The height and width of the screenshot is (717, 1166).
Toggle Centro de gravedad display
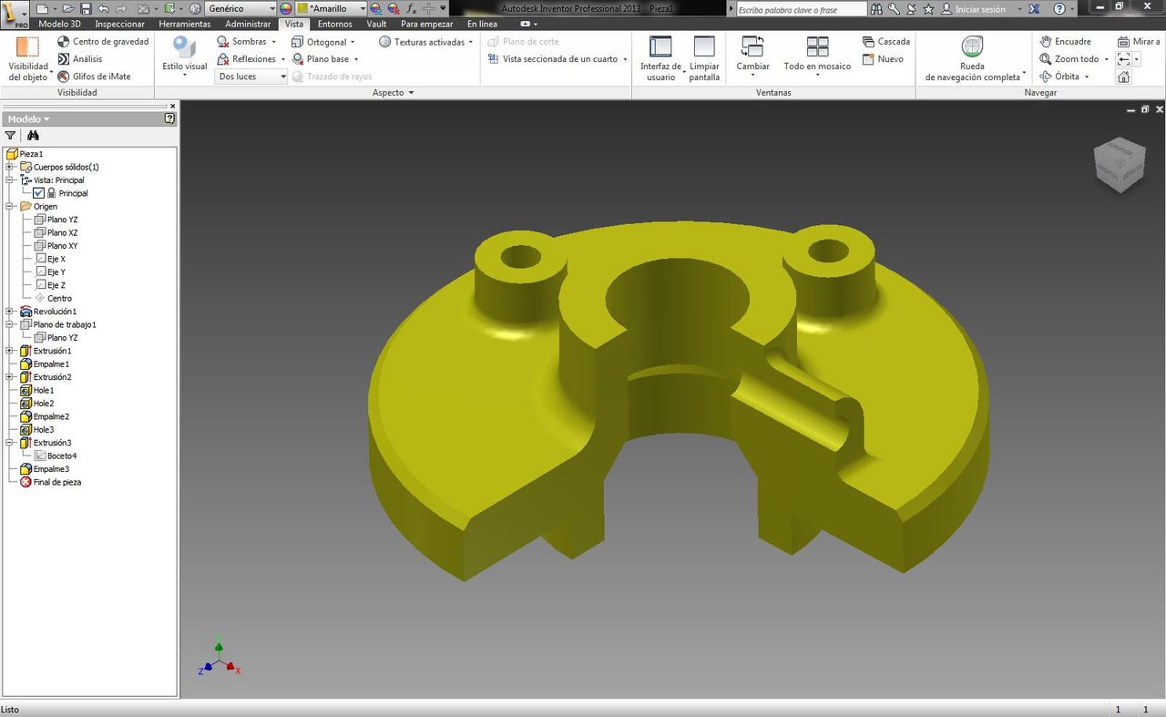[103, 42]
